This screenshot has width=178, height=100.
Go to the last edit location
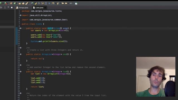pos(63,3)
